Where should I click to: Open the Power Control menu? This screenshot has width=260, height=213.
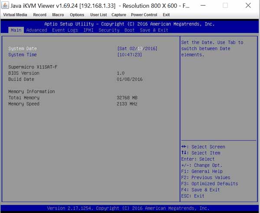(144, 15)
